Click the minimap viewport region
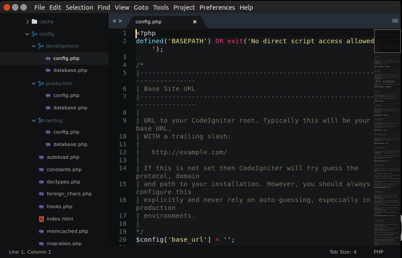 coord(387,41)
